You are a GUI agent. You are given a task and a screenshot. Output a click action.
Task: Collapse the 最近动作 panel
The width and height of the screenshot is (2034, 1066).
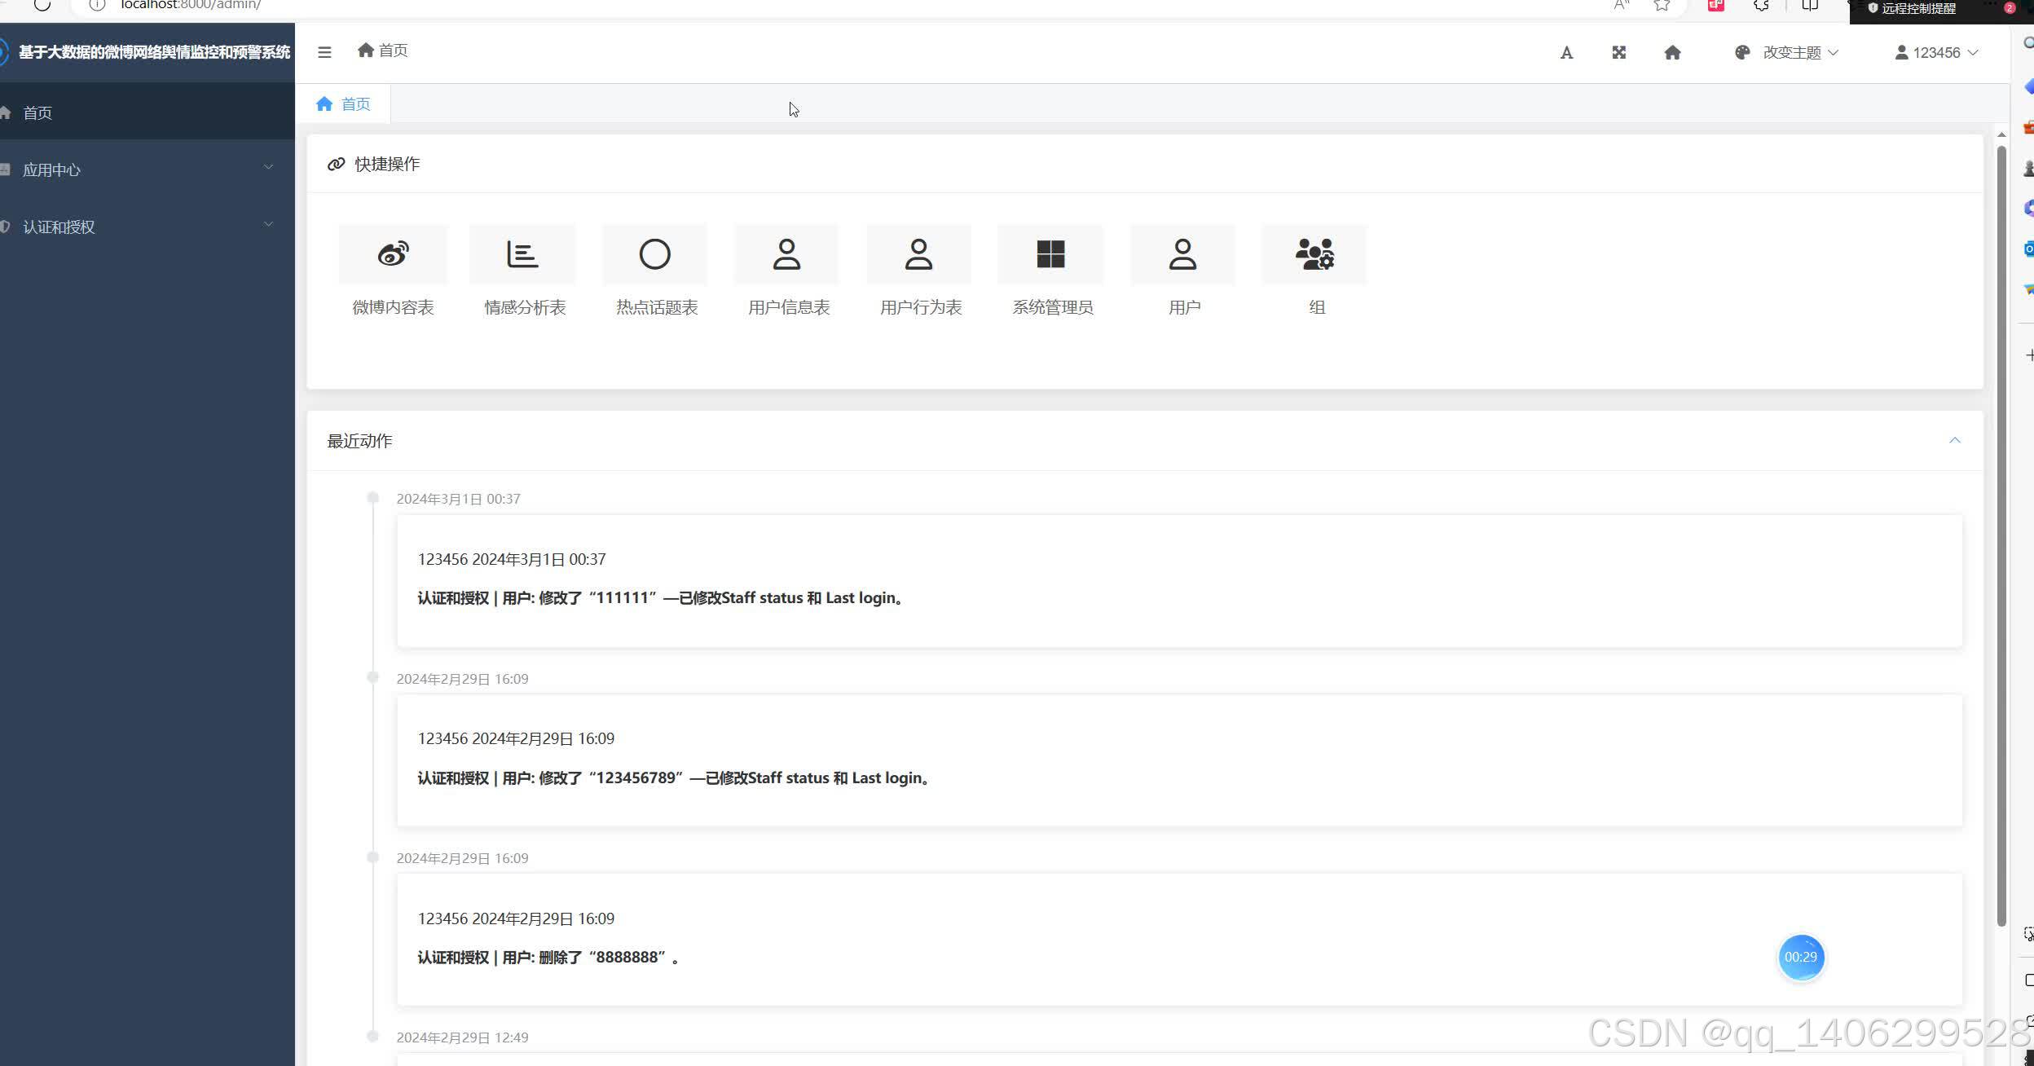tap(1954, 441)
